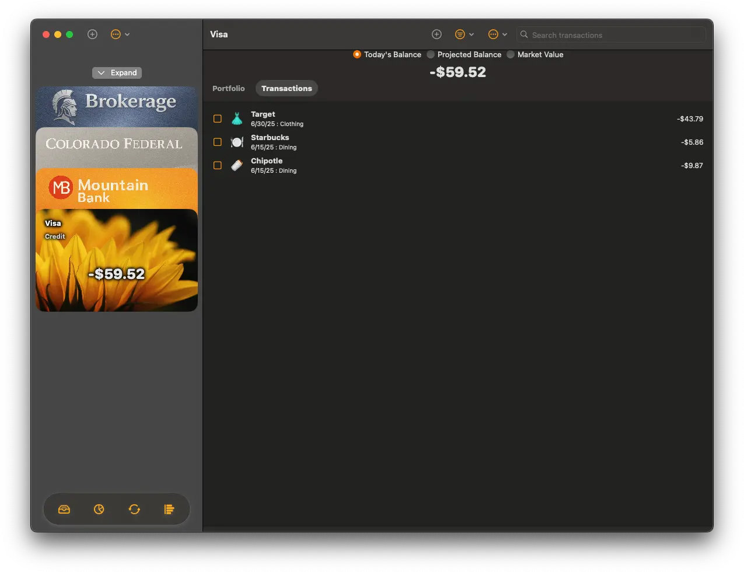Open the filter dropdown in the toolbar

coord(464,34)
